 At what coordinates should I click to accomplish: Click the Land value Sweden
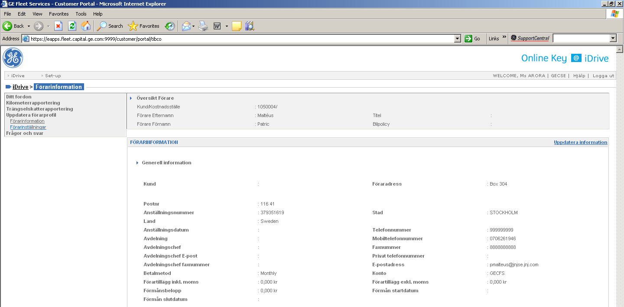click(270, 221)
